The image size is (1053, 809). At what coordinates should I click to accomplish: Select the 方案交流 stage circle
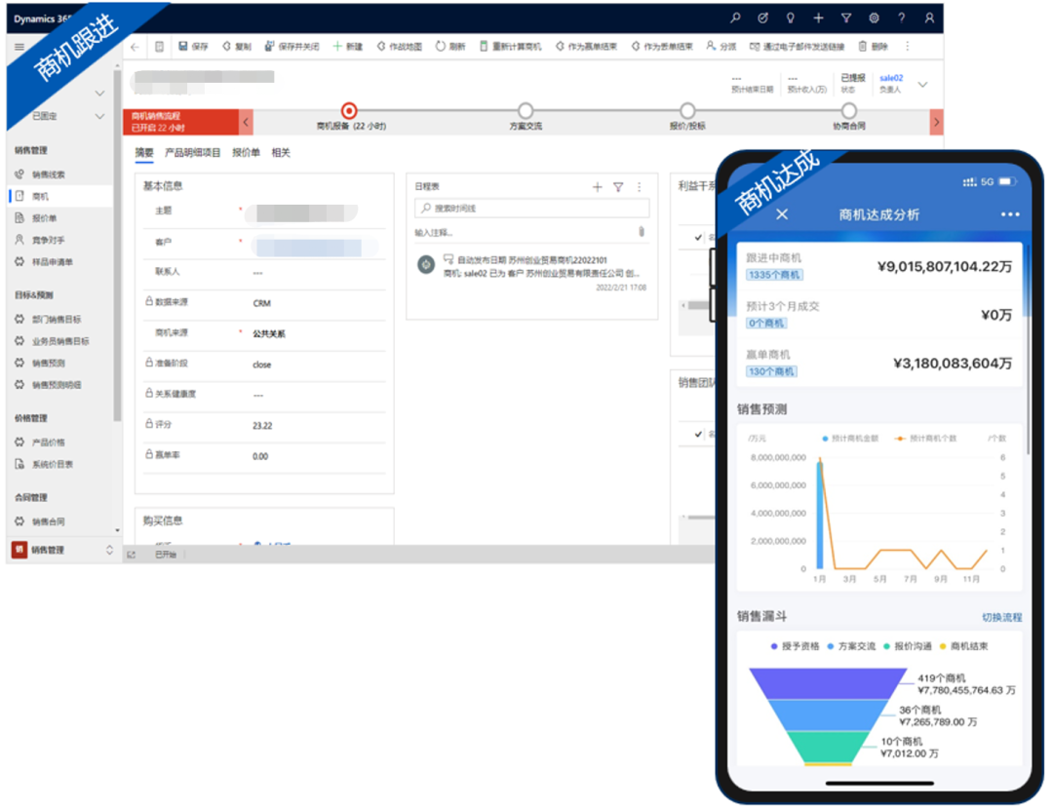tap(526, 110)
